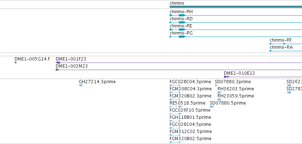The image size is (302, 144).
Task: Select the FGH118B01.5prime EST label
Action: [190, 117]
